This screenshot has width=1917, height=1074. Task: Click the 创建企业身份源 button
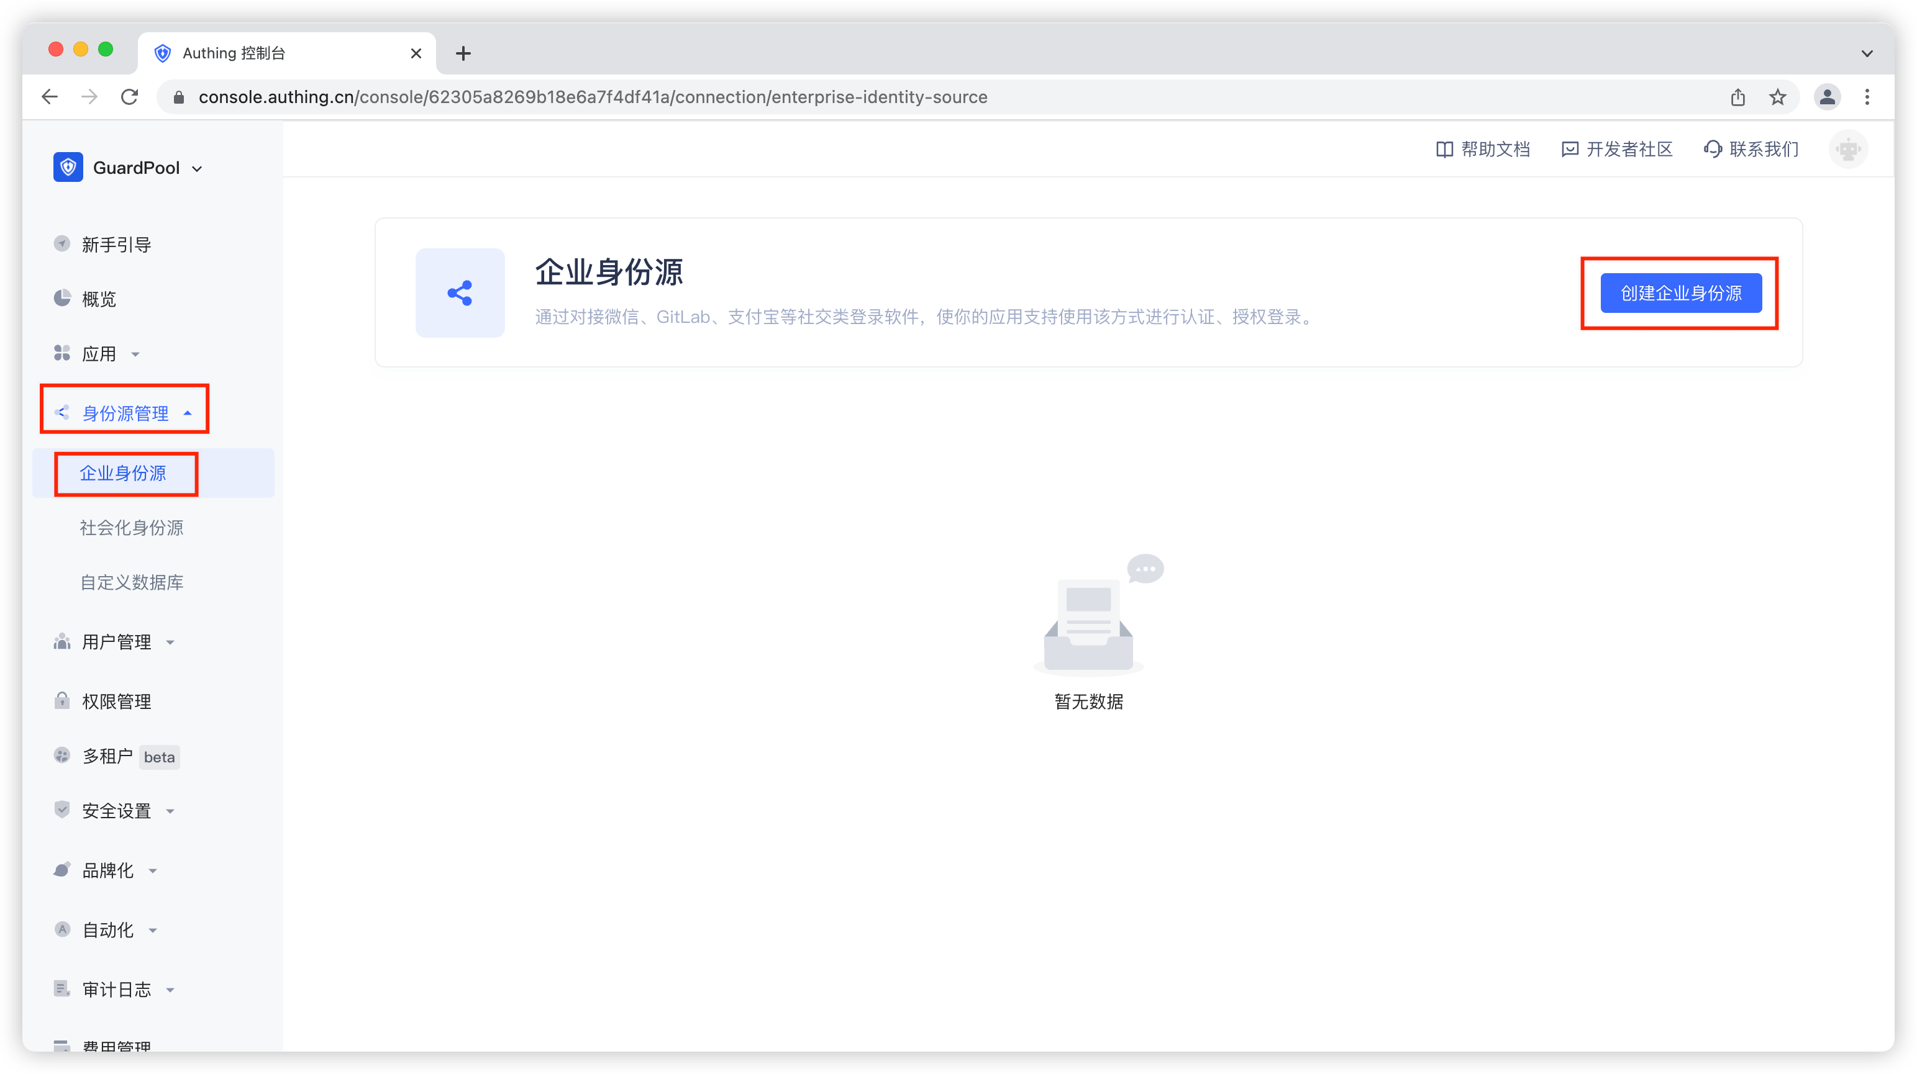[x=1680, y=293]
